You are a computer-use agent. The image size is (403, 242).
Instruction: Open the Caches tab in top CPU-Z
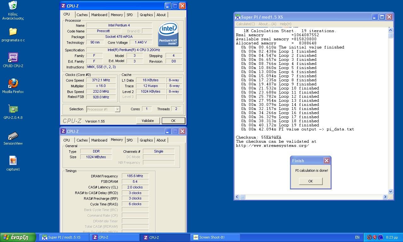(x=82, y=15)
